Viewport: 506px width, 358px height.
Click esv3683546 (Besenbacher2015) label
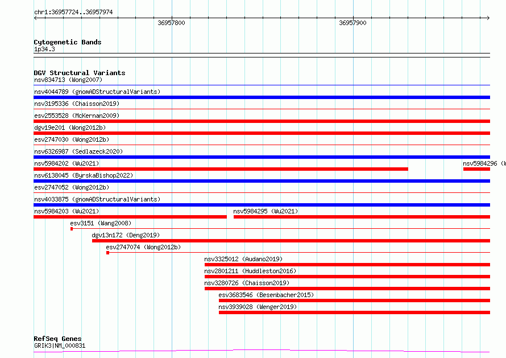pyautogui.click(x=266, y=295)
